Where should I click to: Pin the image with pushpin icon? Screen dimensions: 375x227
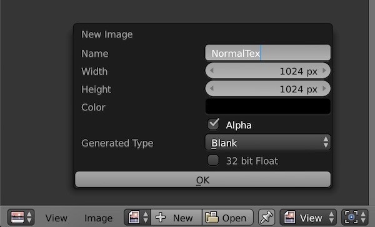[x=266, y=218]
